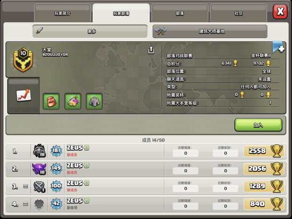Click the crossed swords league badge of member 3
This screenshot has width=292, height=219.
tap(39, 187)
